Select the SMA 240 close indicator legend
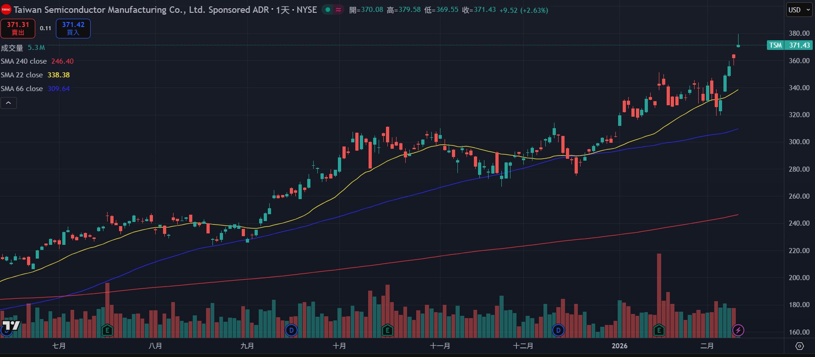The image size is (815, 357). pos(24,61)
